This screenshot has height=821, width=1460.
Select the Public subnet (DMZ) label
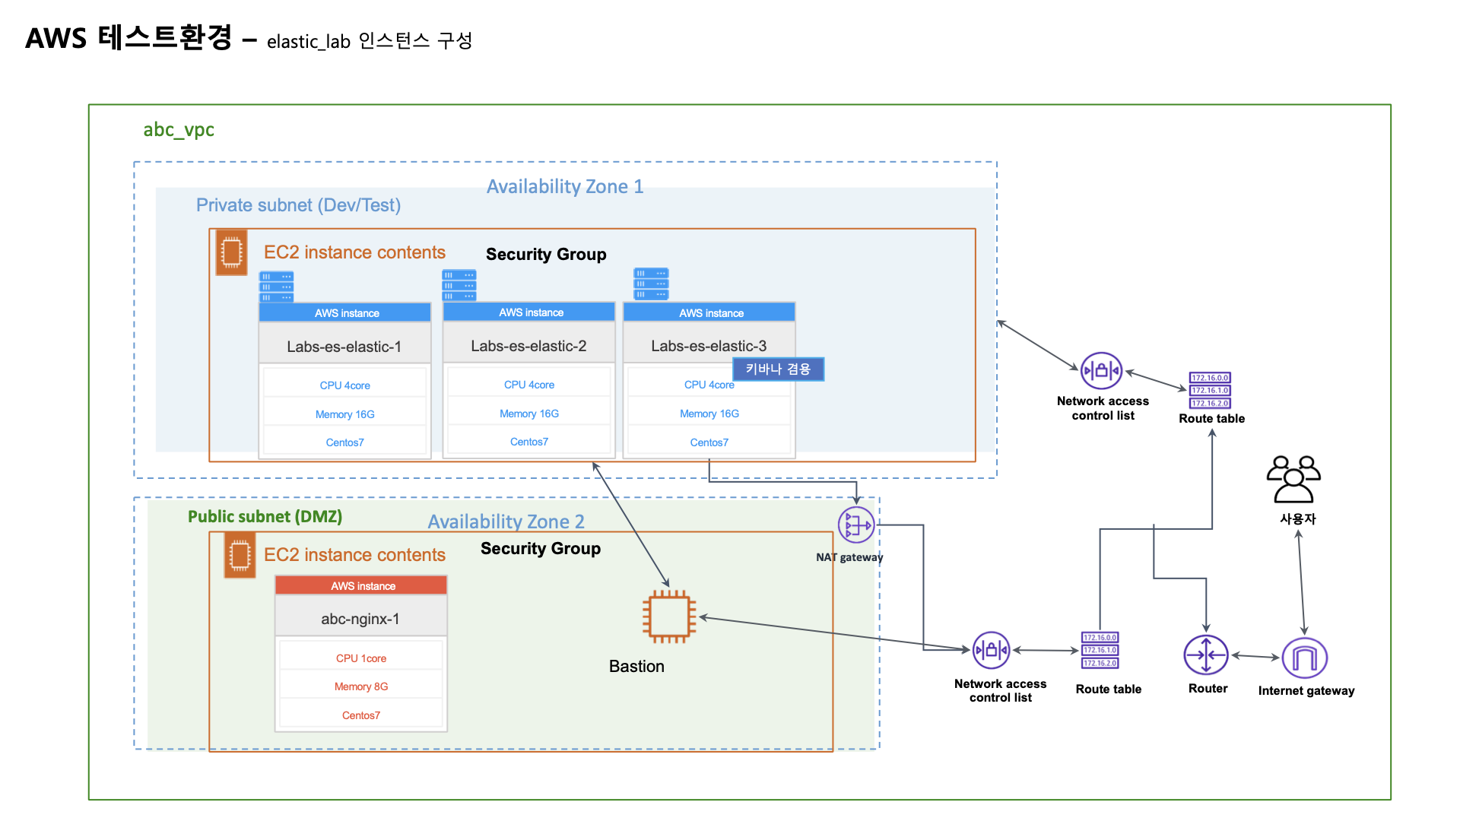click(265, 517)
